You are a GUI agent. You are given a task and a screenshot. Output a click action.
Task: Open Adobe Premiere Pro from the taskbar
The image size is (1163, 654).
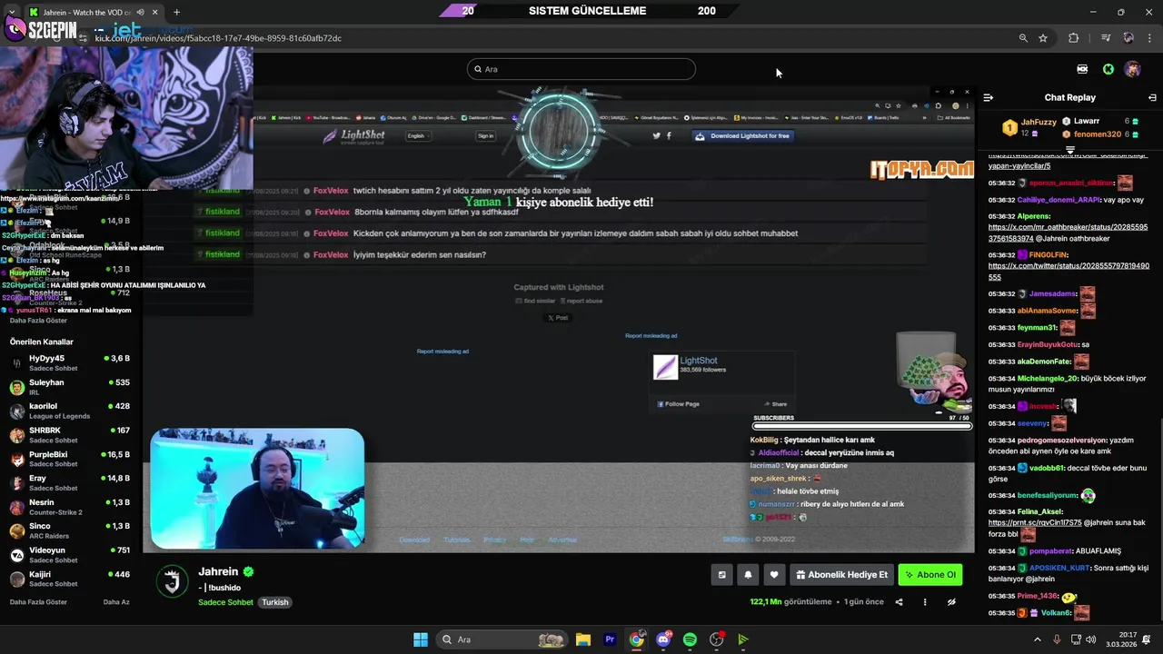[610, 639]
